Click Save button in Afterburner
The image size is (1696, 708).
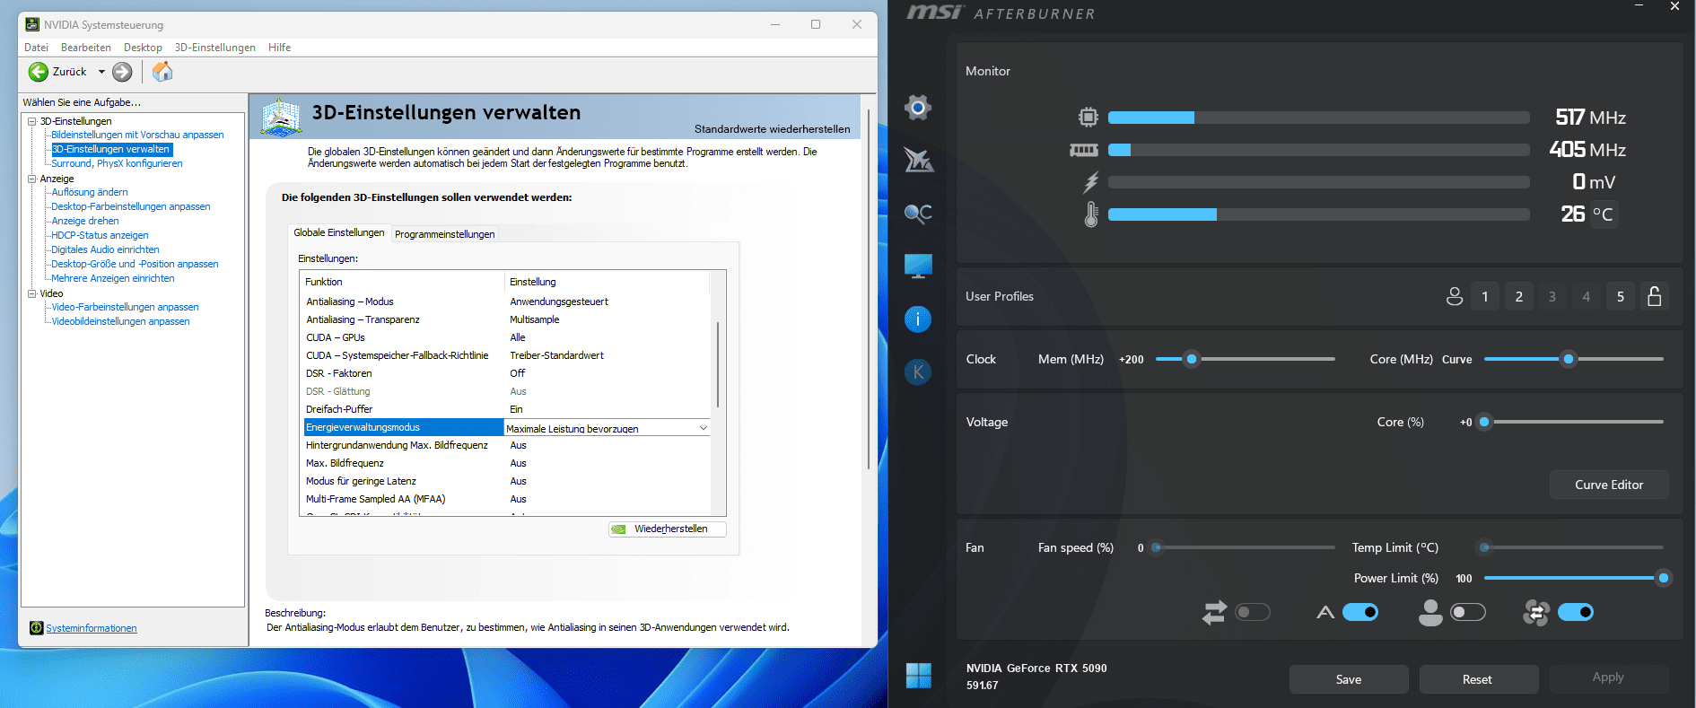tap(1349, 679)
